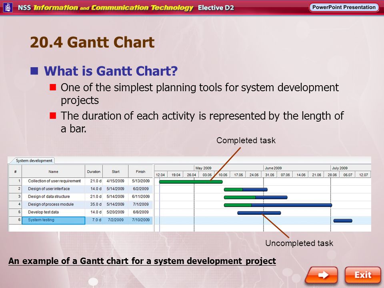Click the 7/2/2009 start date cell

click(116, 220)
